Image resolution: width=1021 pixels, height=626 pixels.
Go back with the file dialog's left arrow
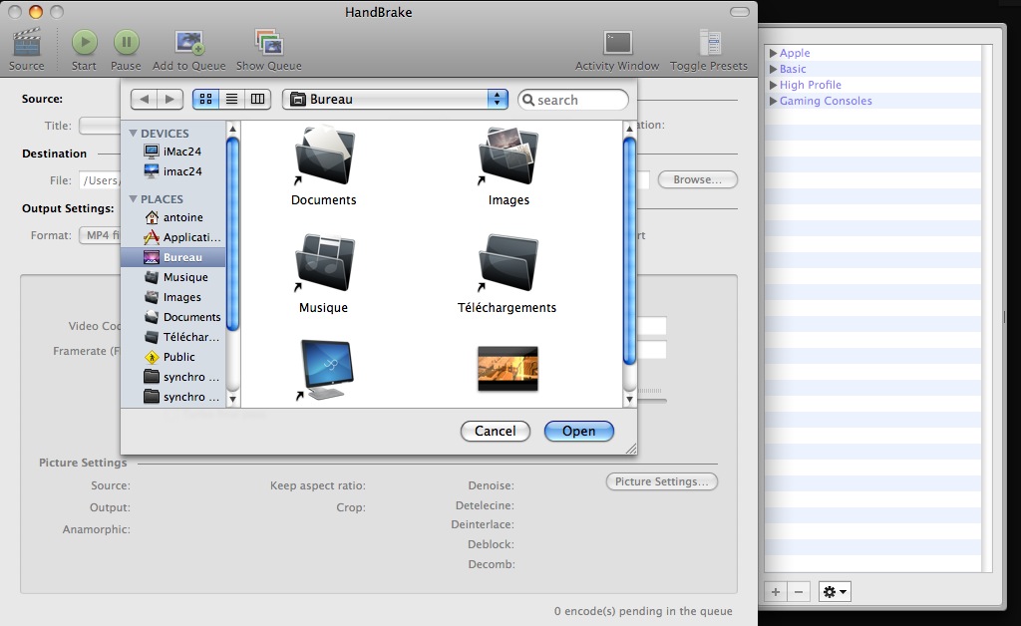point(144,99)
